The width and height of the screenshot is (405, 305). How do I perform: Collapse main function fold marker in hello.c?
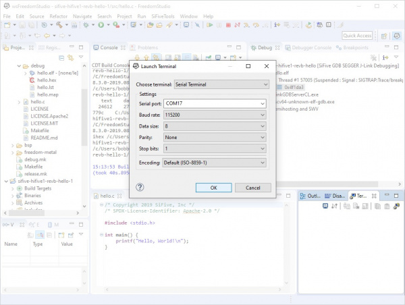coord(101,235)
